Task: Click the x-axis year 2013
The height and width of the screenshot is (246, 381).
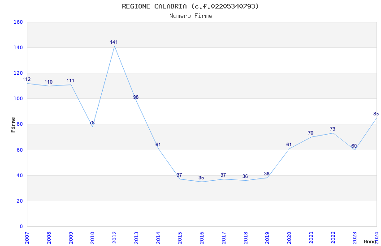Action: 136,238
